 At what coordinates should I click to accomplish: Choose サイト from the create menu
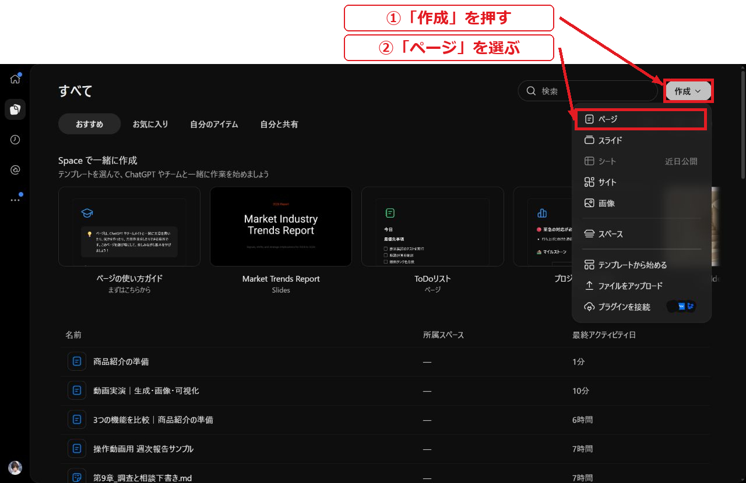pos(641,182)
